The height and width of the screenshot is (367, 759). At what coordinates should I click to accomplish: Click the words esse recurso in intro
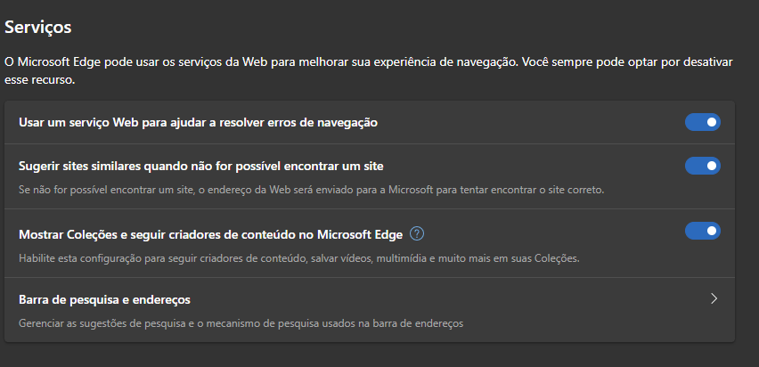click(x=40, y=80)
